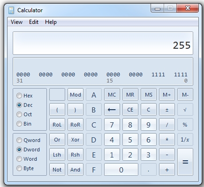Image resolution: width=204 pixels, height=187 pixels.
Task: Recall memory with MR button
Action: coord(130,95)
